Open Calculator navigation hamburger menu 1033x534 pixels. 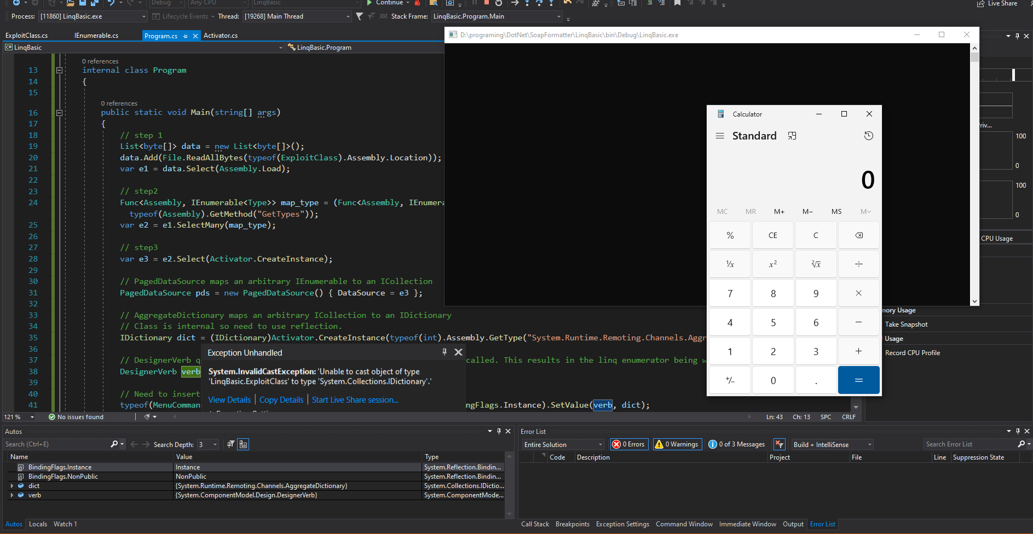pos(720,136)
